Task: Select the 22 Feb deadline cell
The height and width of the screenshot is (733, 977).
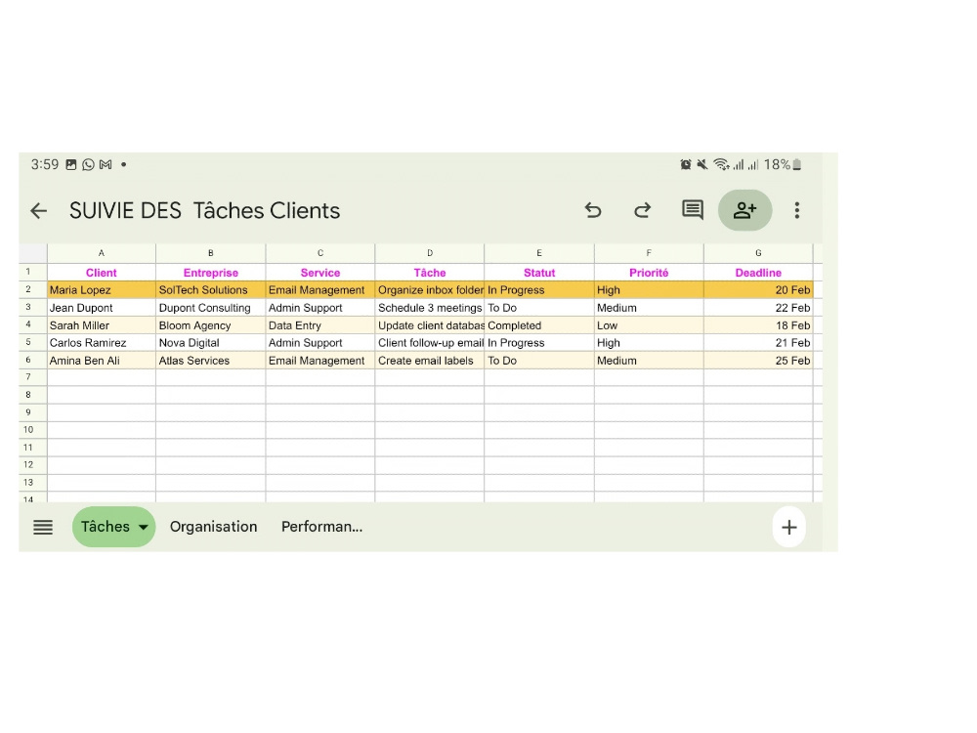Action: [x=758, y=308]
